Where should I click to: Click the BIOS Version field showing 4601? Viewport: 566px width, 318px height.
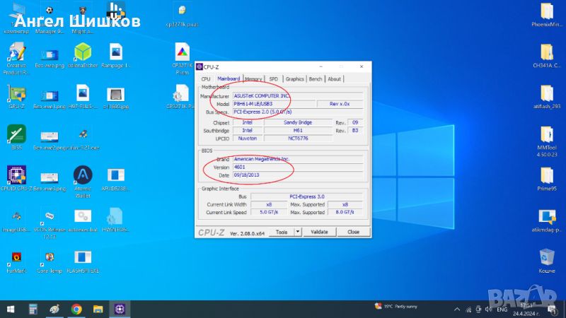297,167
